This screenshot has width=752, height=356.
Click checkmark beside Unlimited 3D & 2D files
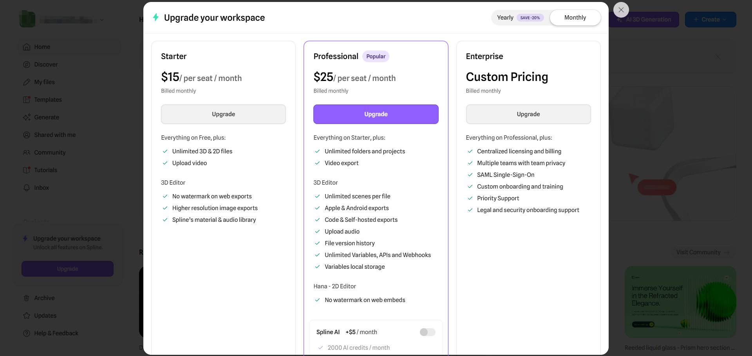(165, 151)
